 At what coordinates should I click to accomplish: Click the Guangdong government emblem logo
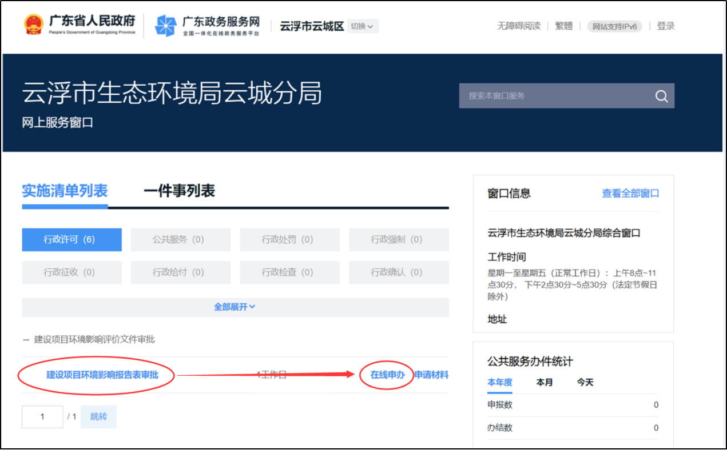tap(34, 25)
